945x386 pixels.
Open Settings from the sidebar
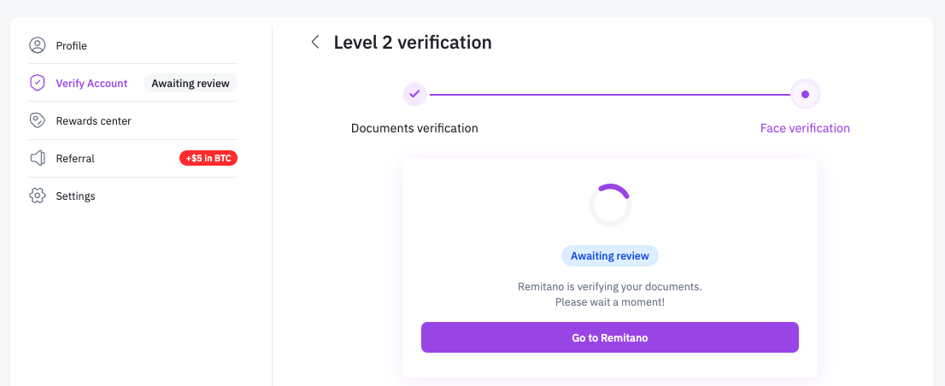(x=75, y=196)
